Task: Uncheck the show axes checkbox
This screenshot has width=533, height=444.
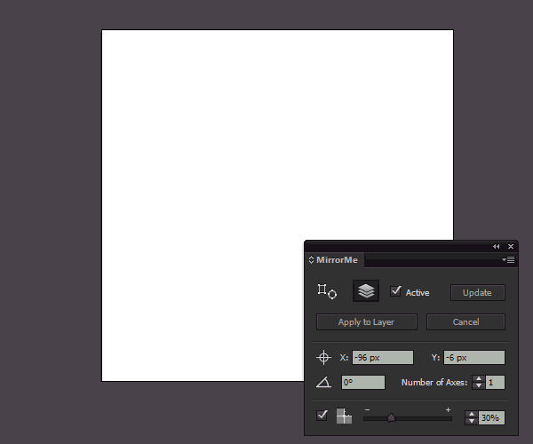Action: [322, 416]
